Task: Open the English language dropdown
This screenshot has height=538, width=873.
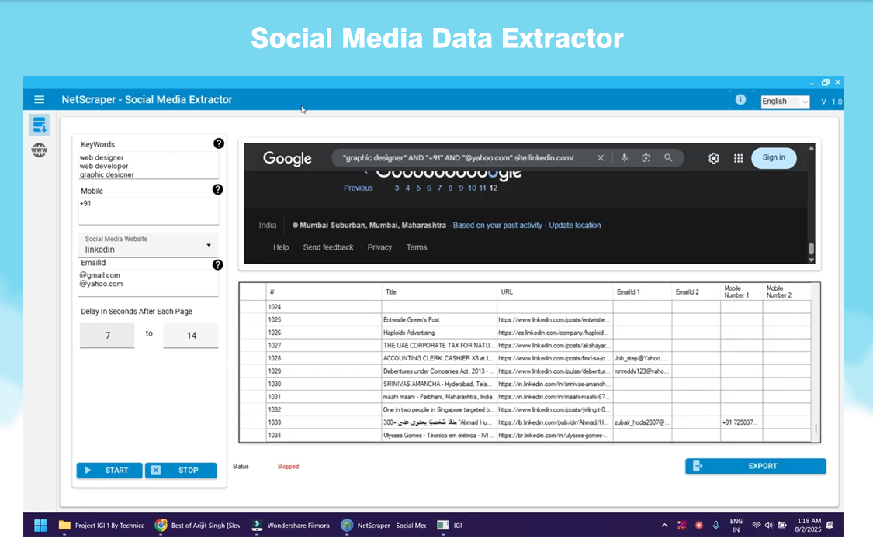Action: click(x=785, y=102)
